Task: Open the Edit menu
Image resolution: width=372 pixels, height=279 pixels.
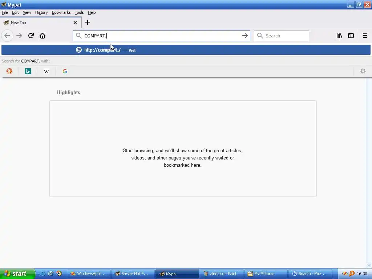Action: (x=15, y=12)
